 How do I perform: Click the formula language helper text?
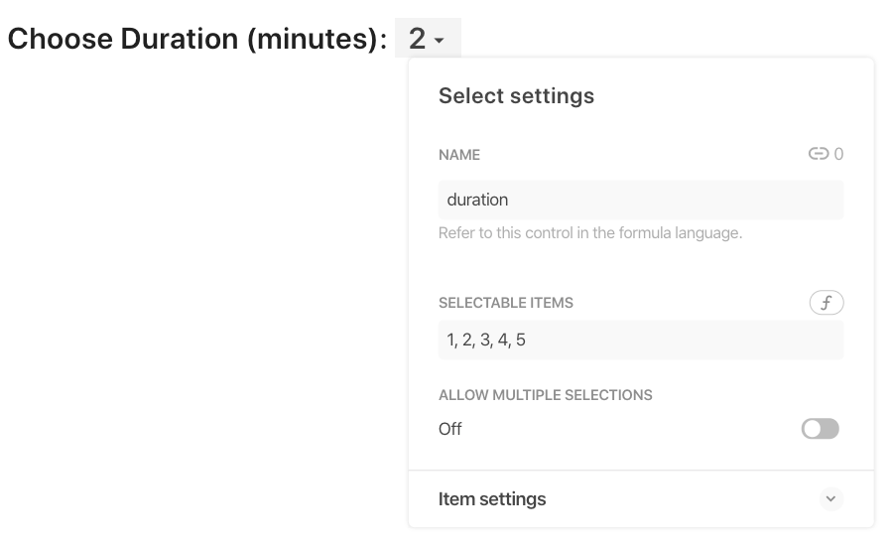click(589, 234)
